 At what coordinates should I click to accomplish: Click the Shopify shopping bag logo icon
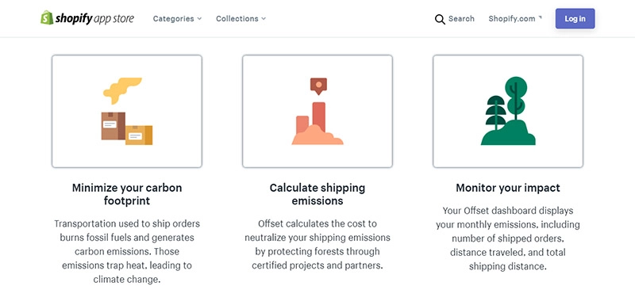coord(47,17)
